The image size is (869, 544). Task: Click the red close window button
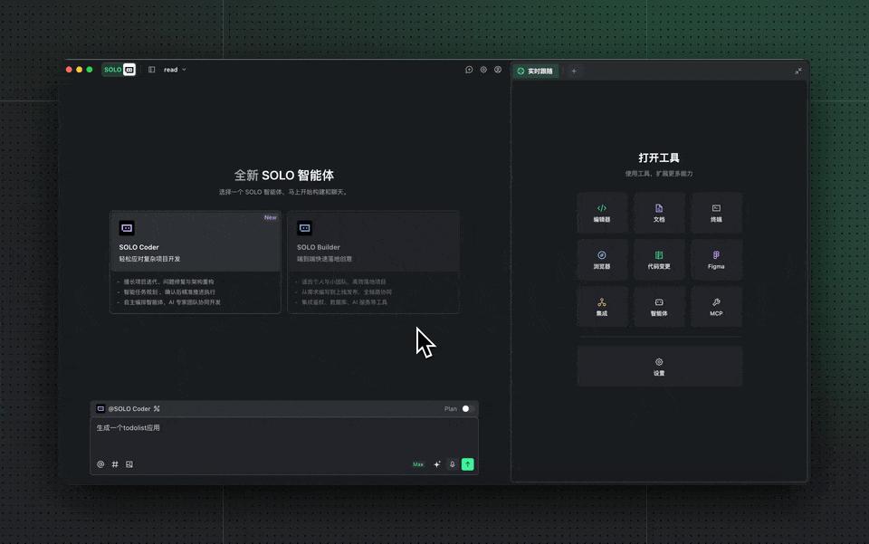point(69,70)
